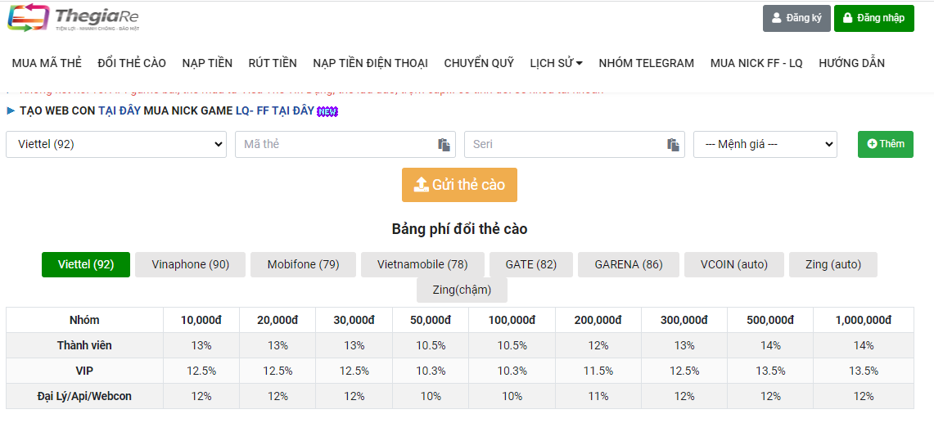Open the Mệnh giá denomination dropdown

coord(765,144)
